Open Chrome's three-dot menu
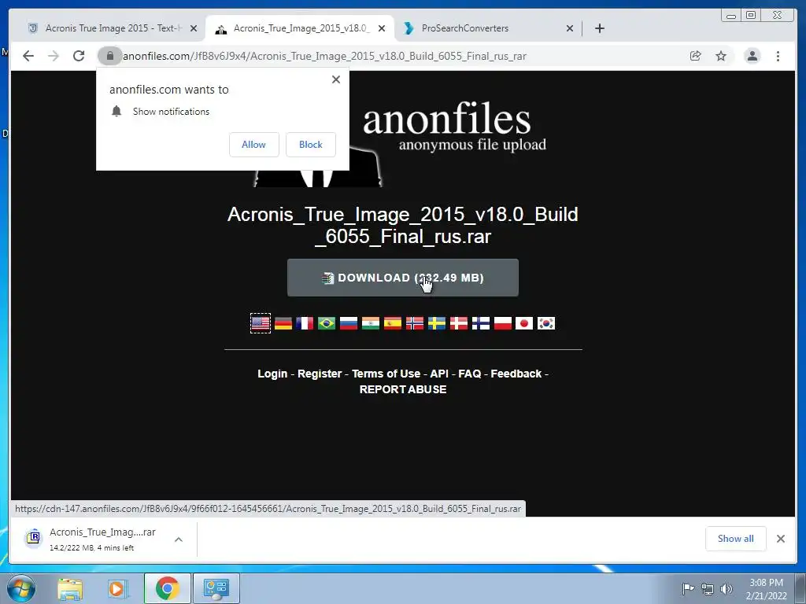The image size is (806, 604). [x=778, y=56]
